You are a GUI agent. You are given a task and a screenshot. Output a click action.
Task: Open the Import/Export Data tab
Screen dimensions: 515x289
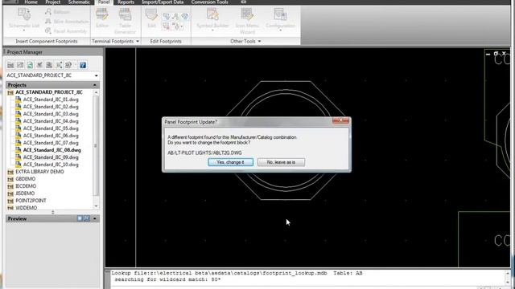pos(163,2)
